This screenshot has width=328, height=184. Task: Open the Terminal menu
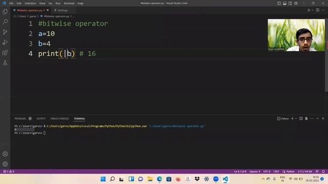tap(69, 4)
